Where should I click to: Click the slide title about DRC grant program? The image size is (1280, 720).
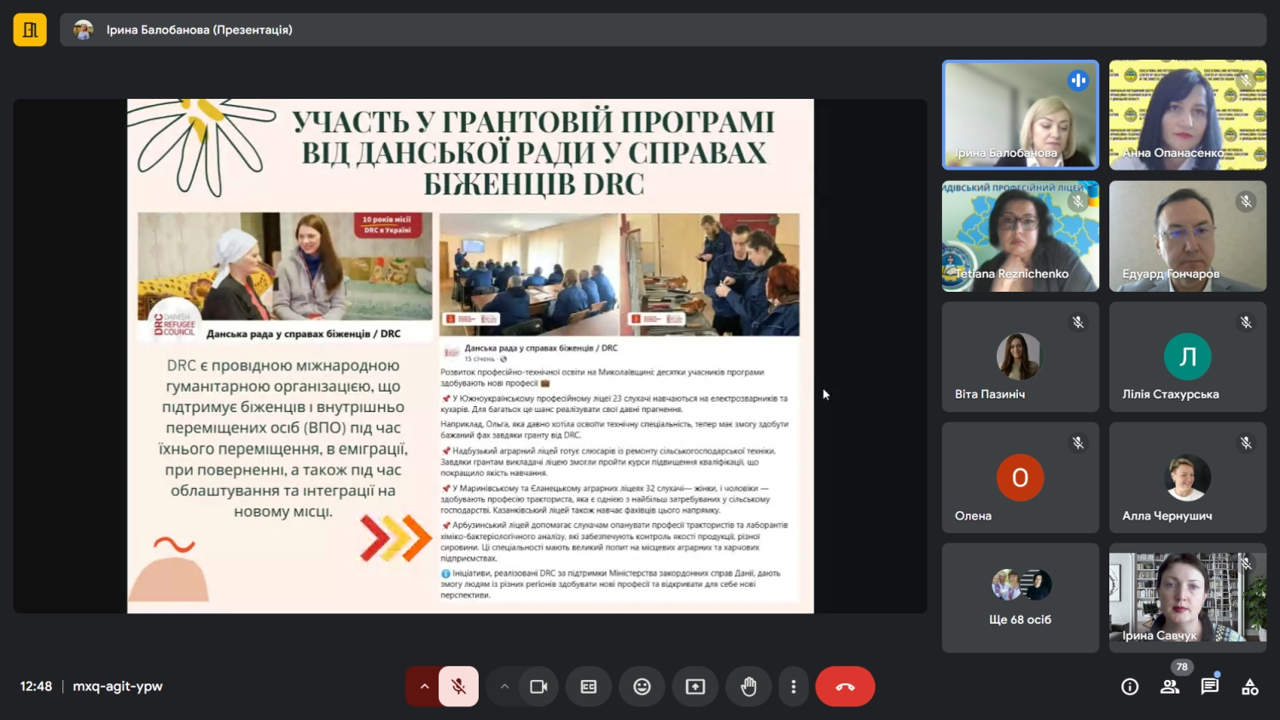pos(534,152)
